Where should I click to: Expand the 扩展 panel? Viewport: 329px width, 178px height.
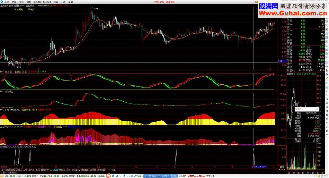click(3, 173)
